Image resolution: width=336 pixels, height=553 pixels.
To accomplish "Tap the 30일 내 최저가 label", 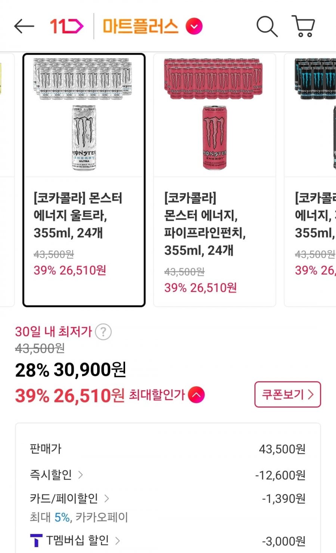I will click(53, 332).
